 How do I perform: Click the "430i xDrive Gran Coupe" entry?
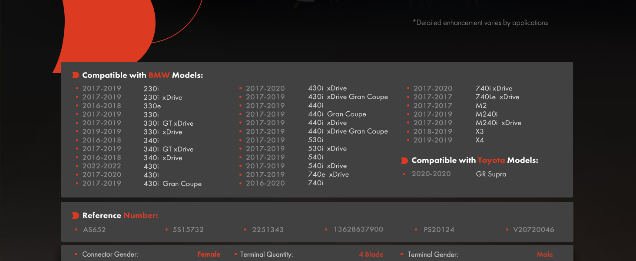(x=348, y=97)
